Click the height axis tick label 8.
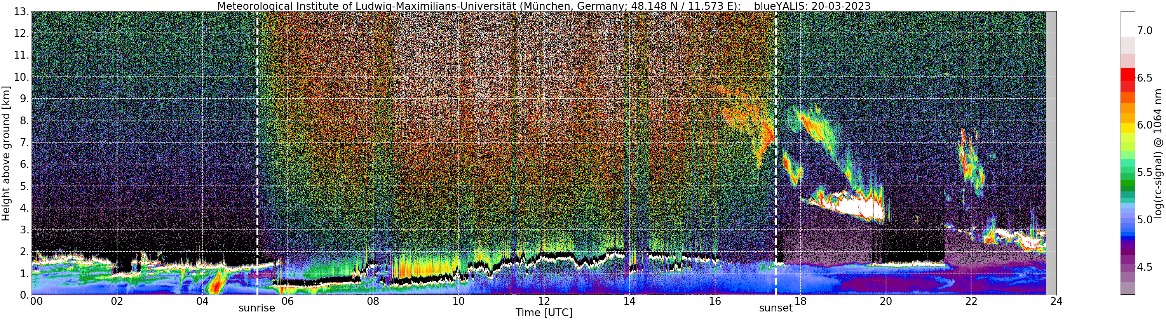The width and height of the screenshot is (1166, 320). pos(24,121)
